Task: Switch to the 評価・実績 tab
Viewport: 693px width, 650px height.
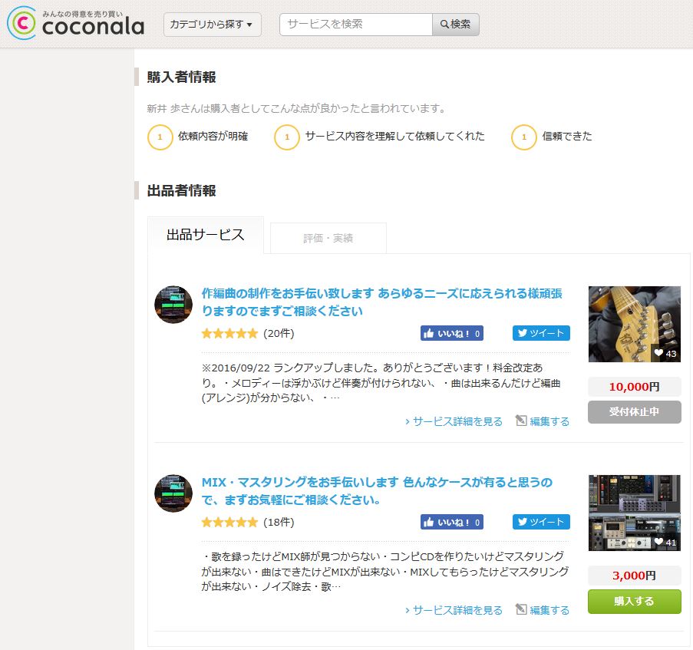Action: click(x=328, y=238)
